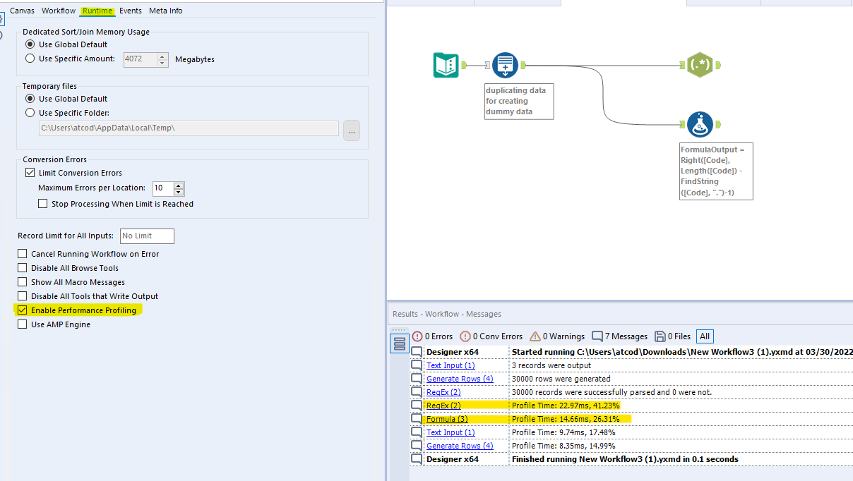Select the Text Input tool on the canvas
The image size is (853, 481).
(x=446, y=64)
